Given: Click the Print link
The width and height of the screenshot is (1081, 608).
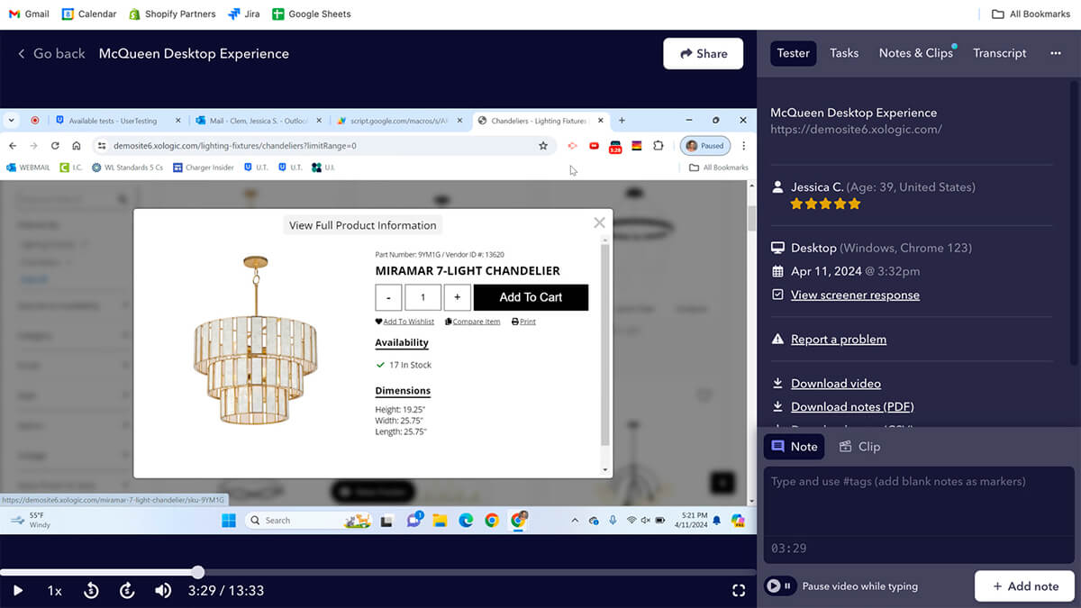Looking at the screenshot, I should 523,322.
